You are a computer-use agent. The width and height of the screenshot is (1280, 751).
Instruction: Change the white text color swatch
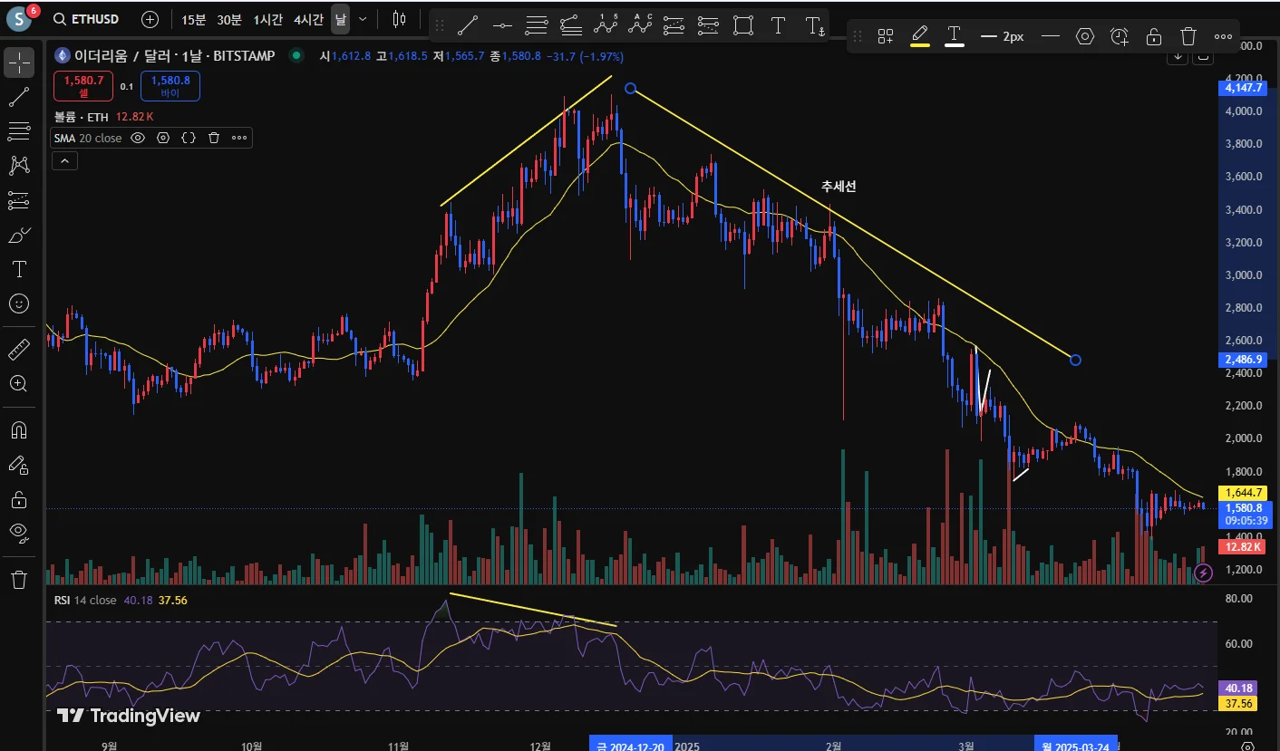tap(955, 36)
